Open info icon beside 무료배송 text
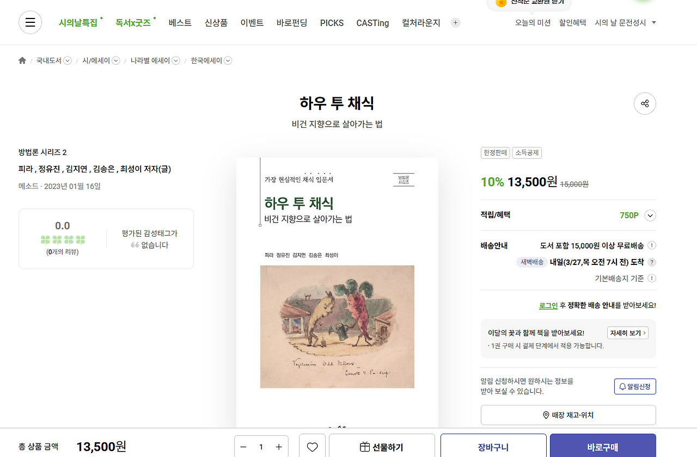Image resolution: width=697 pixels, height=457 pixels. click(x=652, y=245)
